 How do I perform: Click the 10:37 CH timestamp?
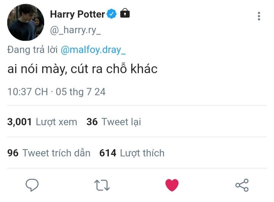28,92
